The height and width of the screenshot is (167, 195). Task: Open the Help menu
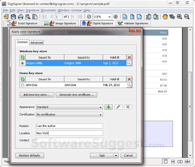(x=87, y=10)
